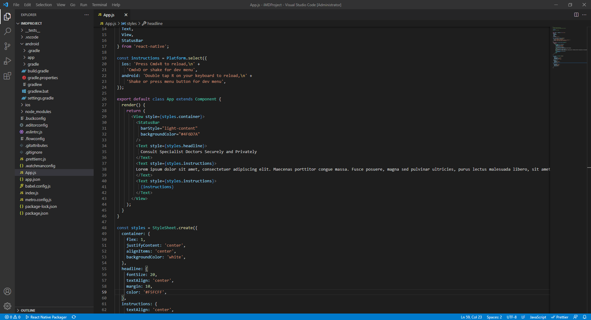The image size is (591, 320).
Task: Open the notifications bell in status bar
Action: pos(585,317)
